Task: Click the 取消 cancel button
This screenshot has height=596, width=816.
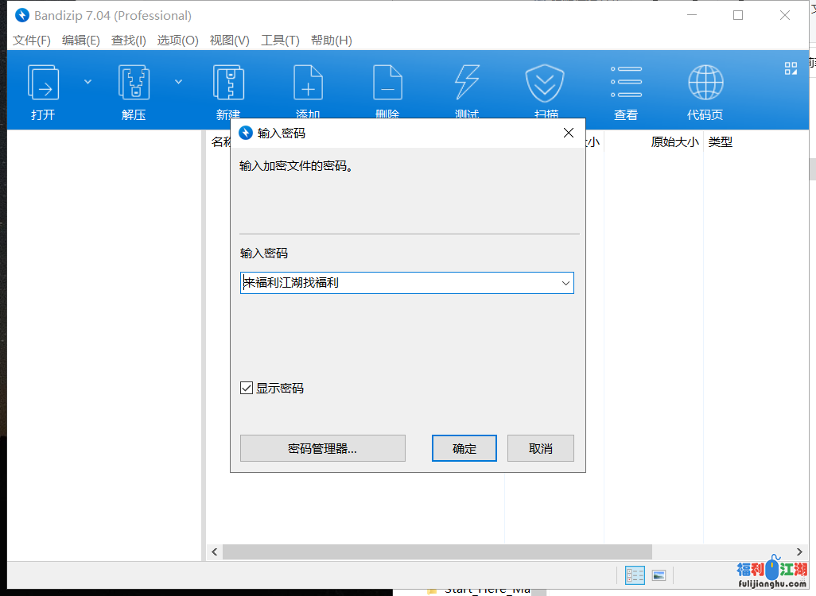Action: 541,447
